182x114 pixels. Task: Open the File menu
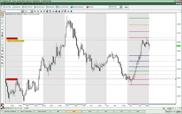tap(5, 3)
